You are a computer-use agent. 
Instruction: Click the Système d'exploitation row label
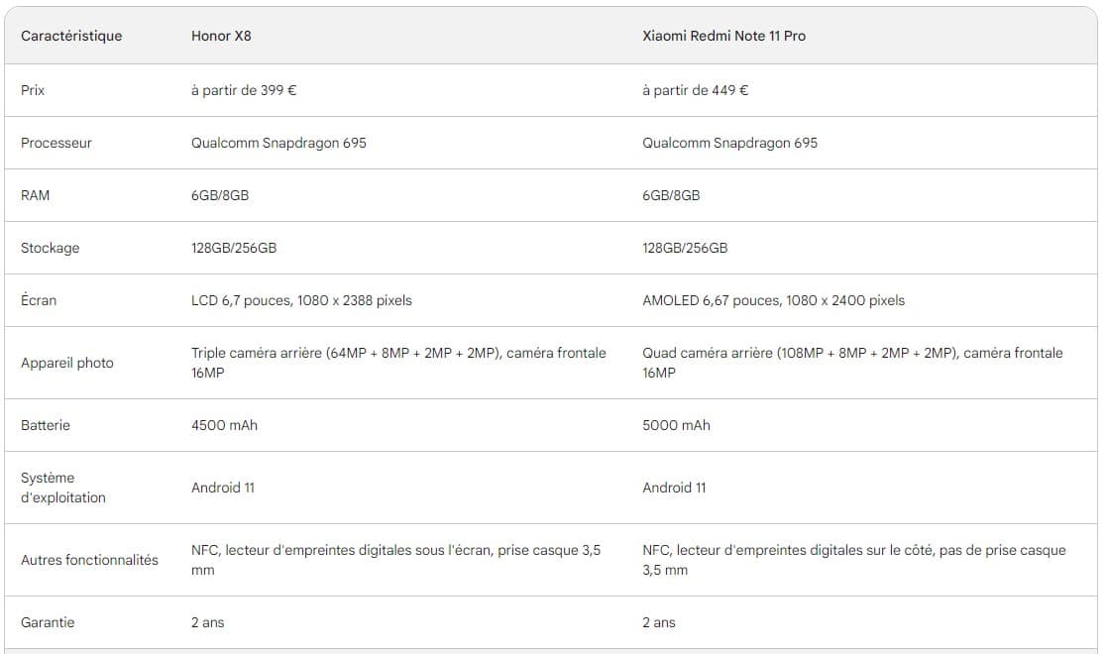[x=63, y=488]
